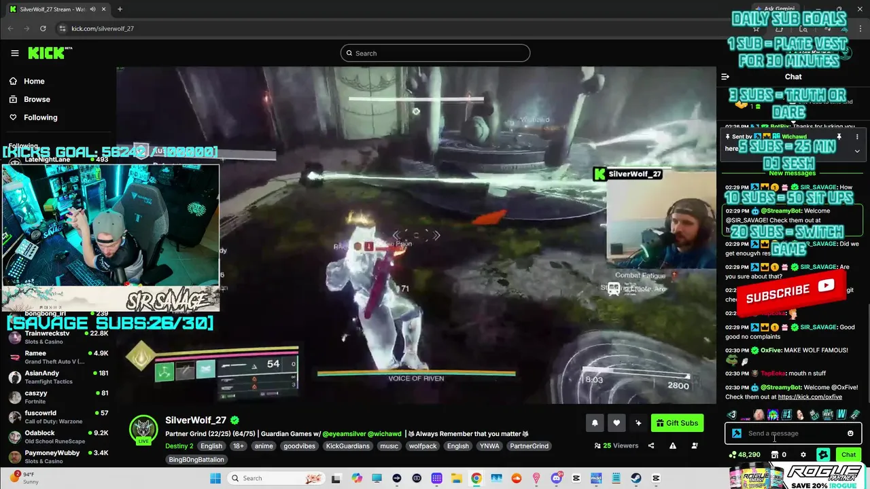Open the @eyeamsilver mention link

coord(343,434)
